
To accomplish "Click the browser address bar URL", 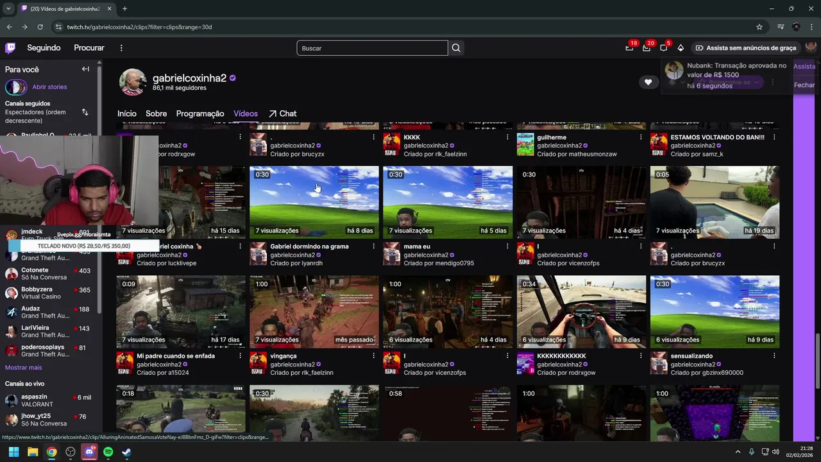I will click(139, 27).
